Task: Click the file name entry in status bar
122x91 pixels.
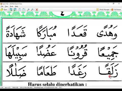Action: [7, 87]
